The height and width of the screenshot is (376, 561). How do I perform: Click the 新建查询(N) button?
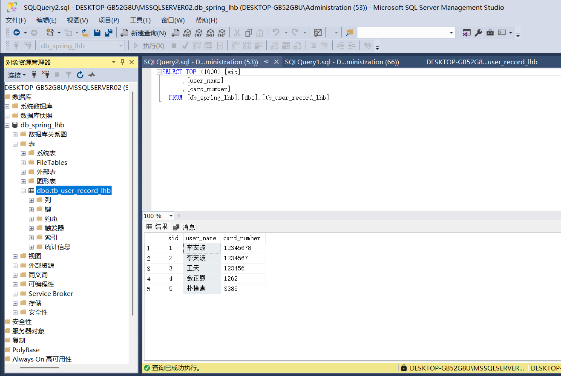[144, 33]
